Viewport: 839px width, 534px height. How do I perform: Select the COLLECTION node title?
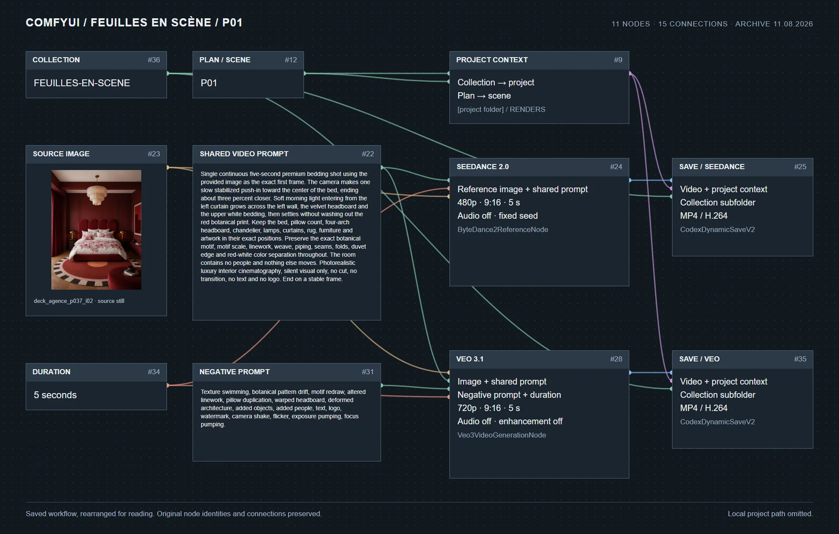[56, 60]
